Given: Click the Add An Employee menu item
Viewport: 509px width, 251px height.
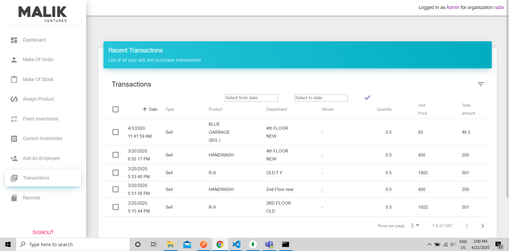Looking at the screenshot, I should [x=43, y=158].
